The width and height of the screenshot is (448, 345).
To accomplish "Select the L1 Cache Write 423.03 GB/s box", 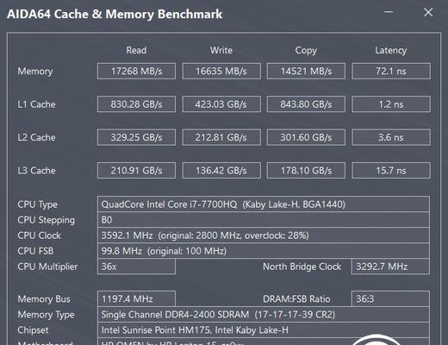I will (221, 104).
